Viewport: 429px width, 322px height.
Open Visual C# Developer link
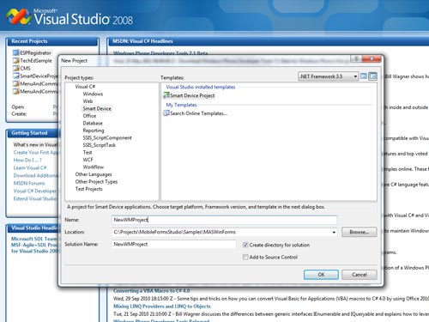tap(36, 191)
